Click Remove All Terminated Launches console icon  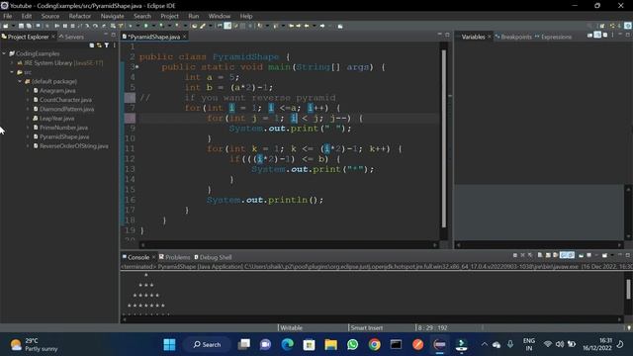[530, 255]
